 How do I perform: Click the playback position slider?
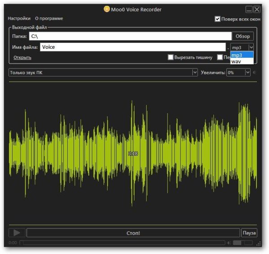click(122, 243)
